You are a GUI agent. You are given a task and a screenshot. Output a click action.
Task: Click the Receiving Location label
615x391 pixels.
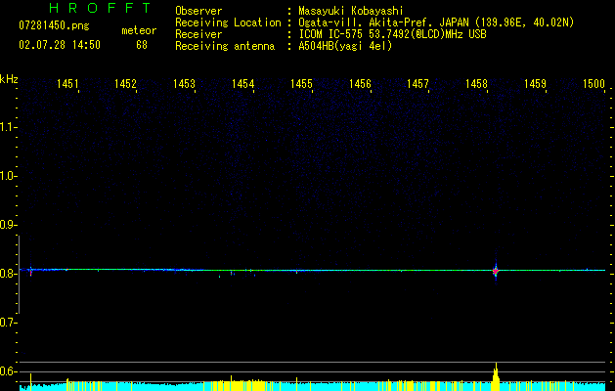tap(228, 22)
